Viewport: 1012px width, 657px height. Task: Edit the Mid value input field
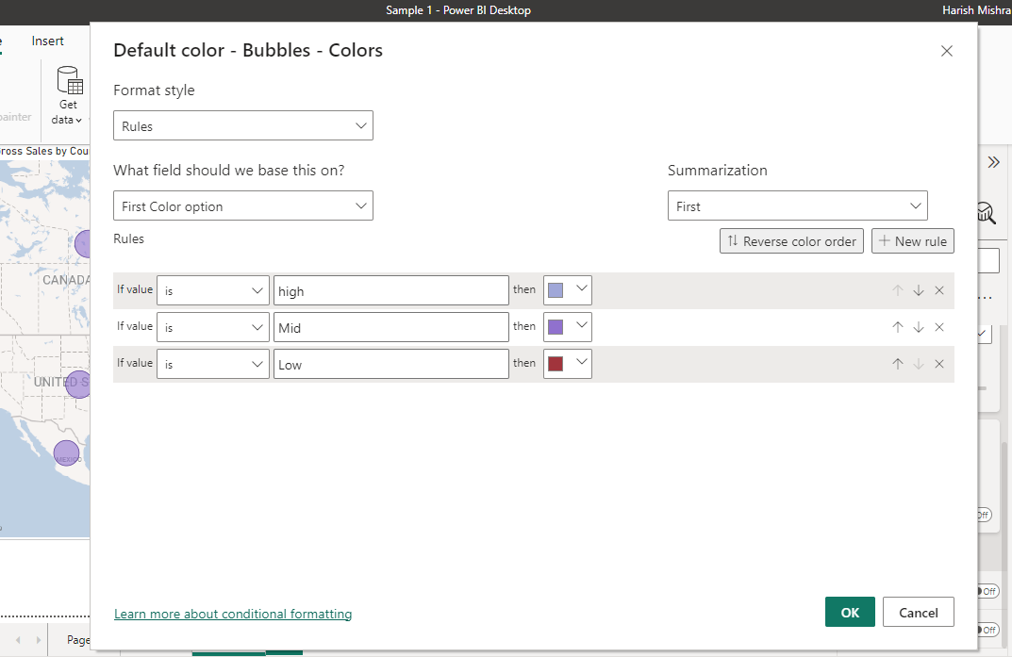coord(391,327)
